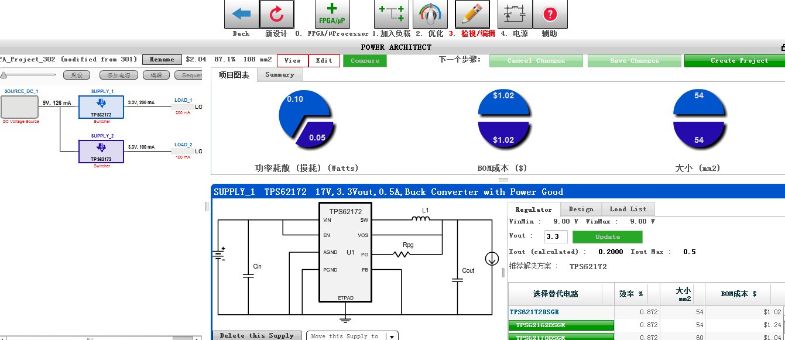Sort by 大小 mm2 column header
The height and width of the screenshot is (340, 785).
683,294
